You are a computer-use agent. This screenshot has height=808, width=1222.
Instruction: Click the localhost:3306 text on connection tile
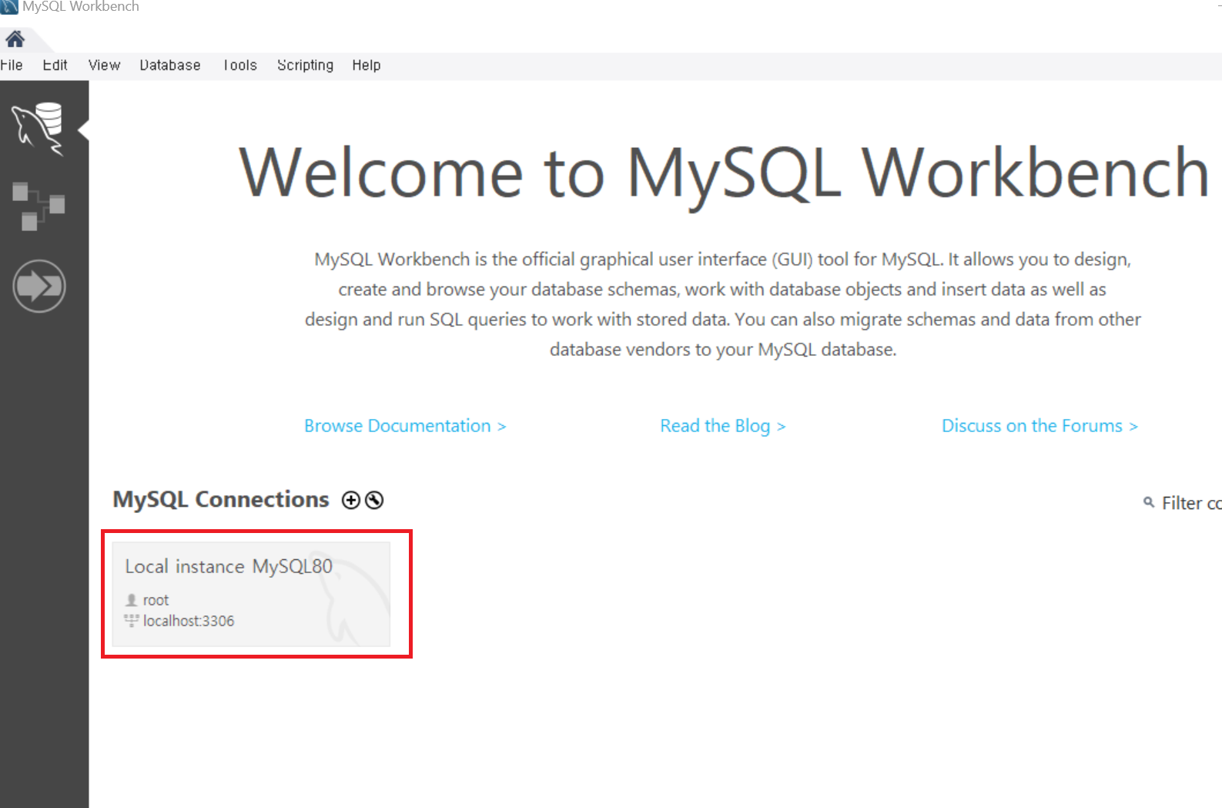(x=189, y=621)
